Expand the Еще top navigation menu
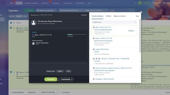Image resolution: width=170 pixels, height=95 pixels. click(90, 3)
